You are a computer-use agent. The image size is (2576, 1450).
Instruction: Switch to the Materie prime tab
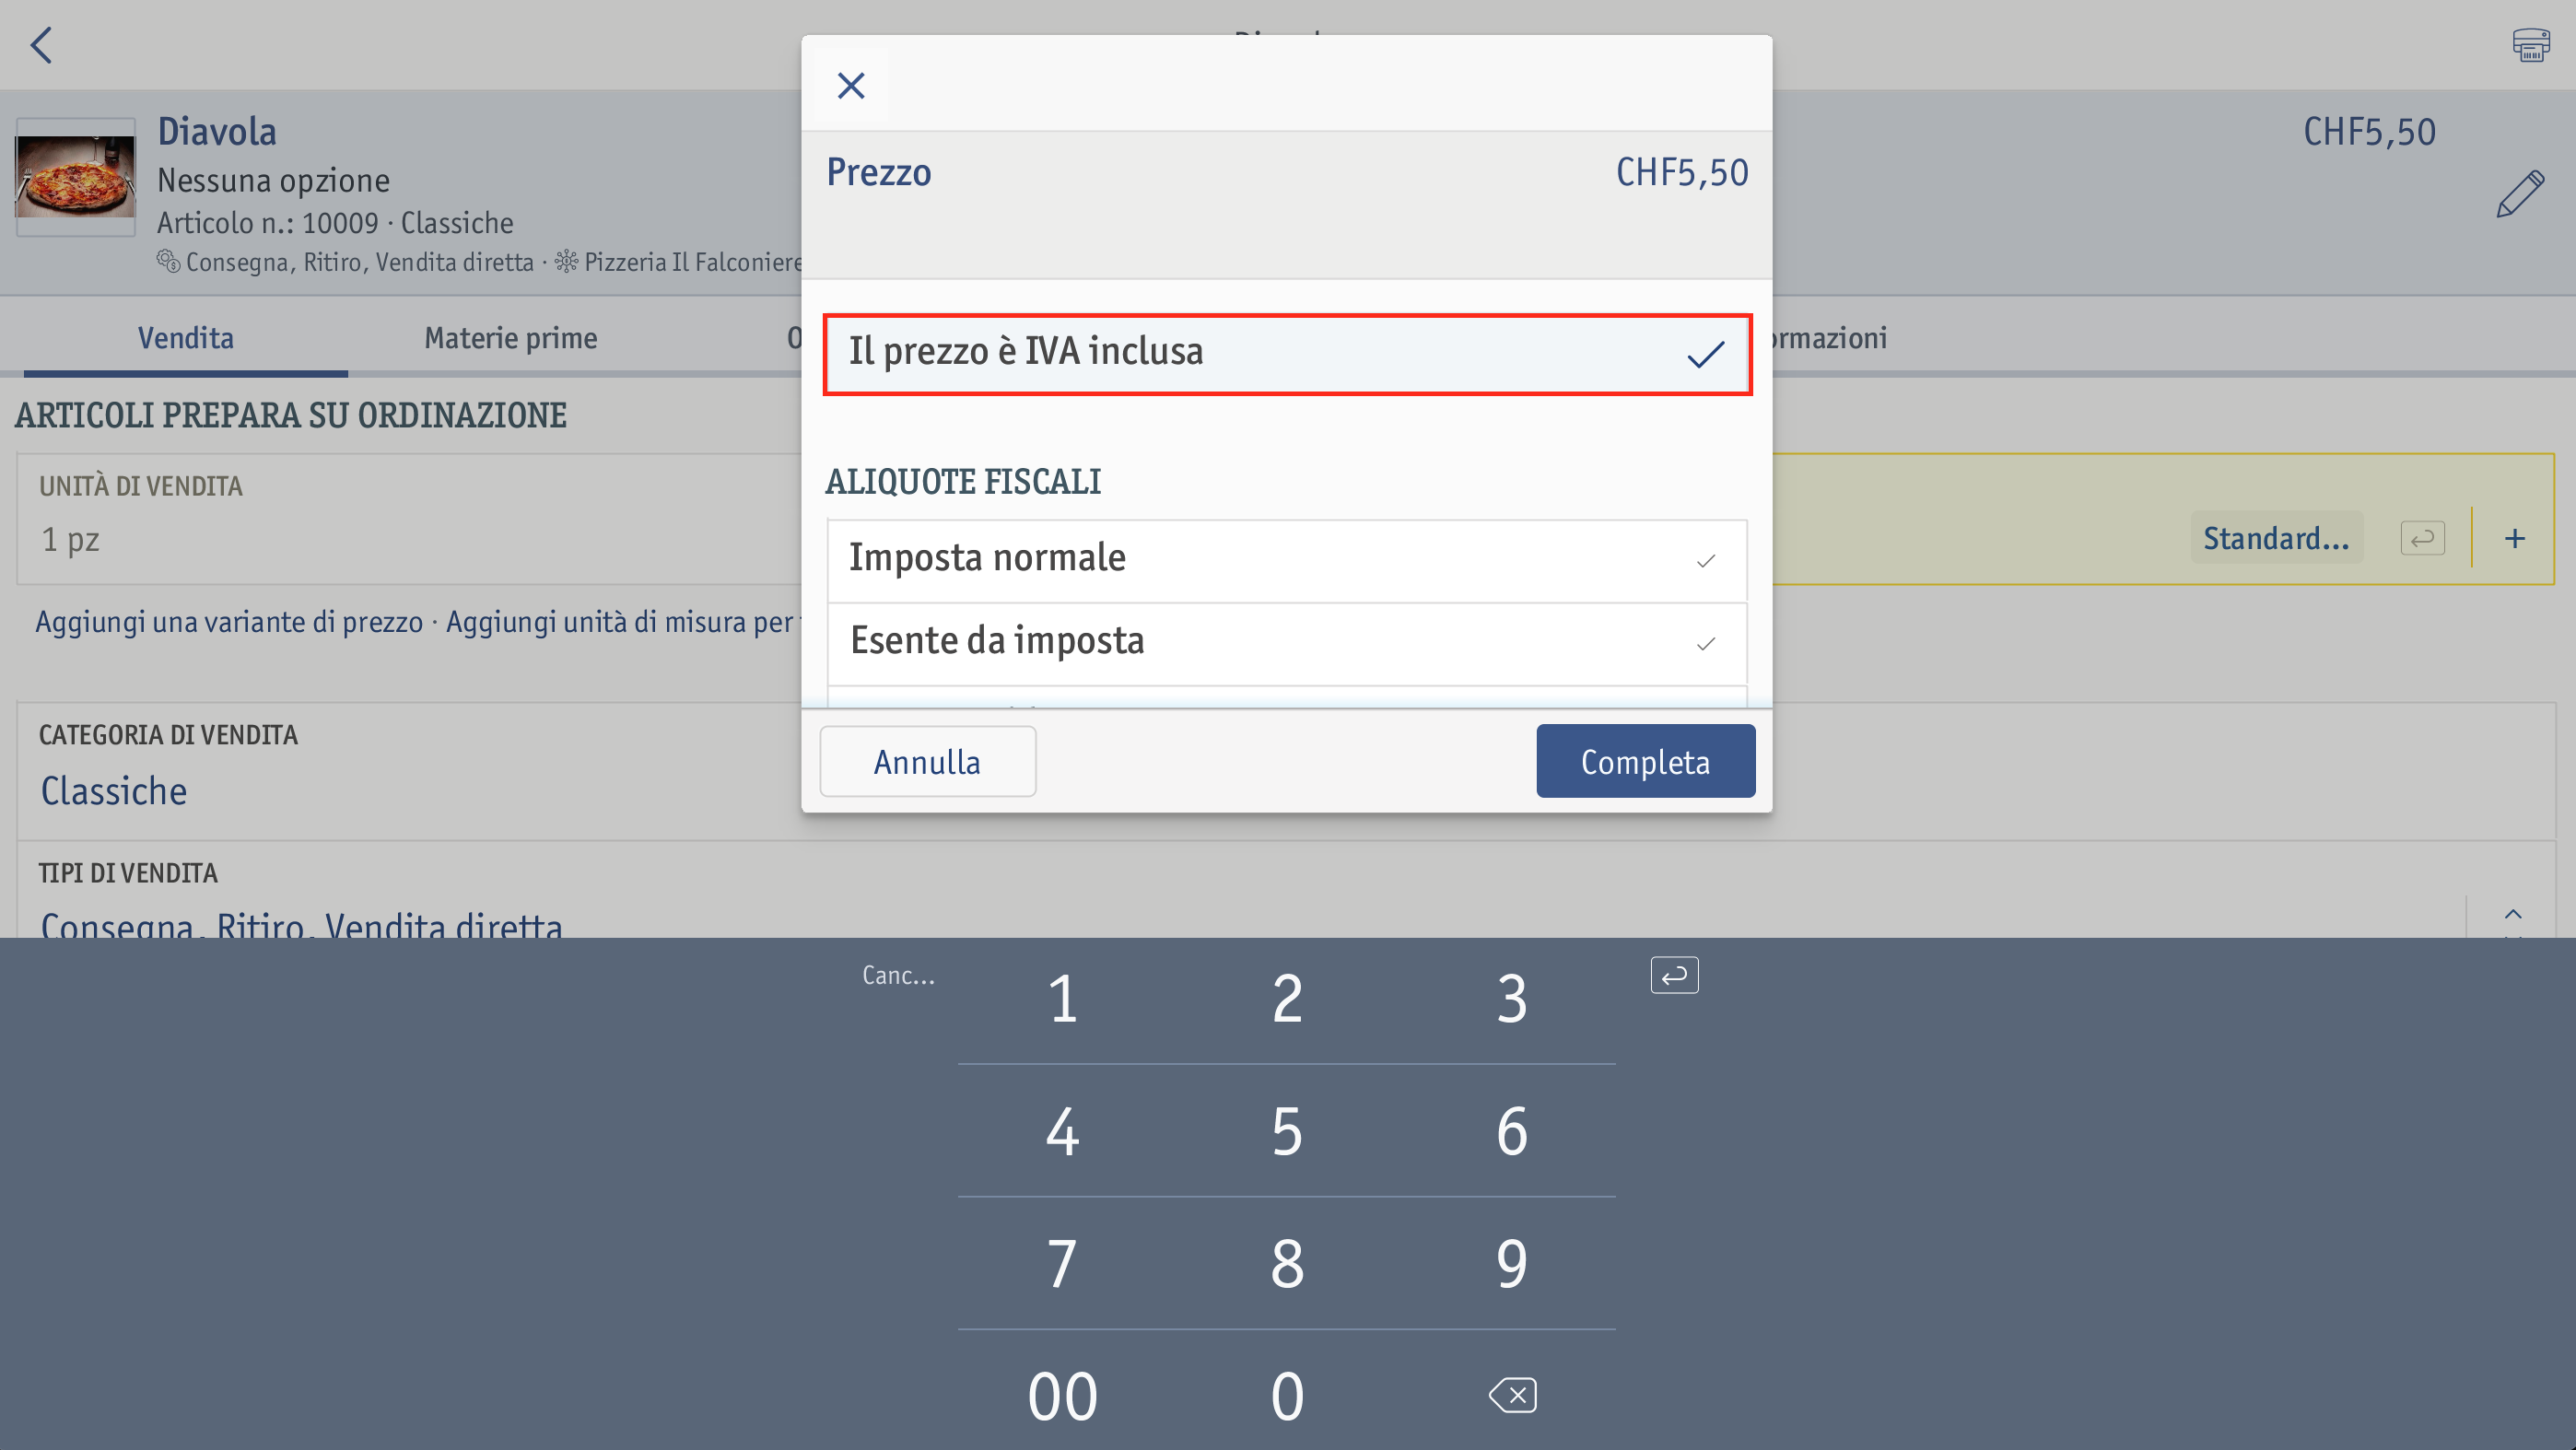click(511, 338)
